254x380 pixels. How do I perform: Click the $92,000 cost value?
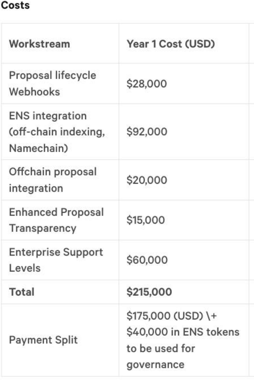click(x=147, y=132)
